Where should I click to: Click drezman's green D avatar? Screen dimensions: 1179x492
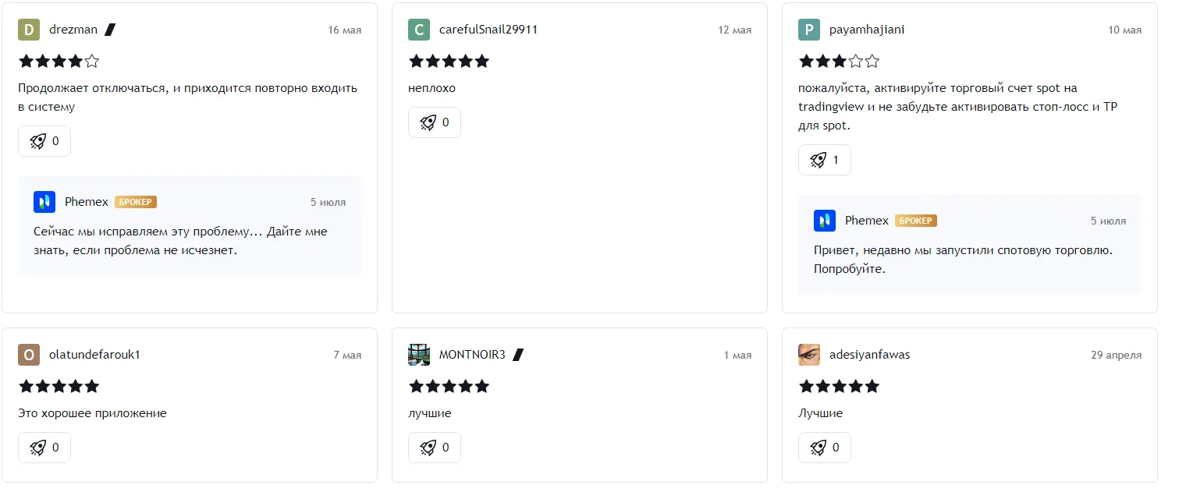(x=29, y=30)
